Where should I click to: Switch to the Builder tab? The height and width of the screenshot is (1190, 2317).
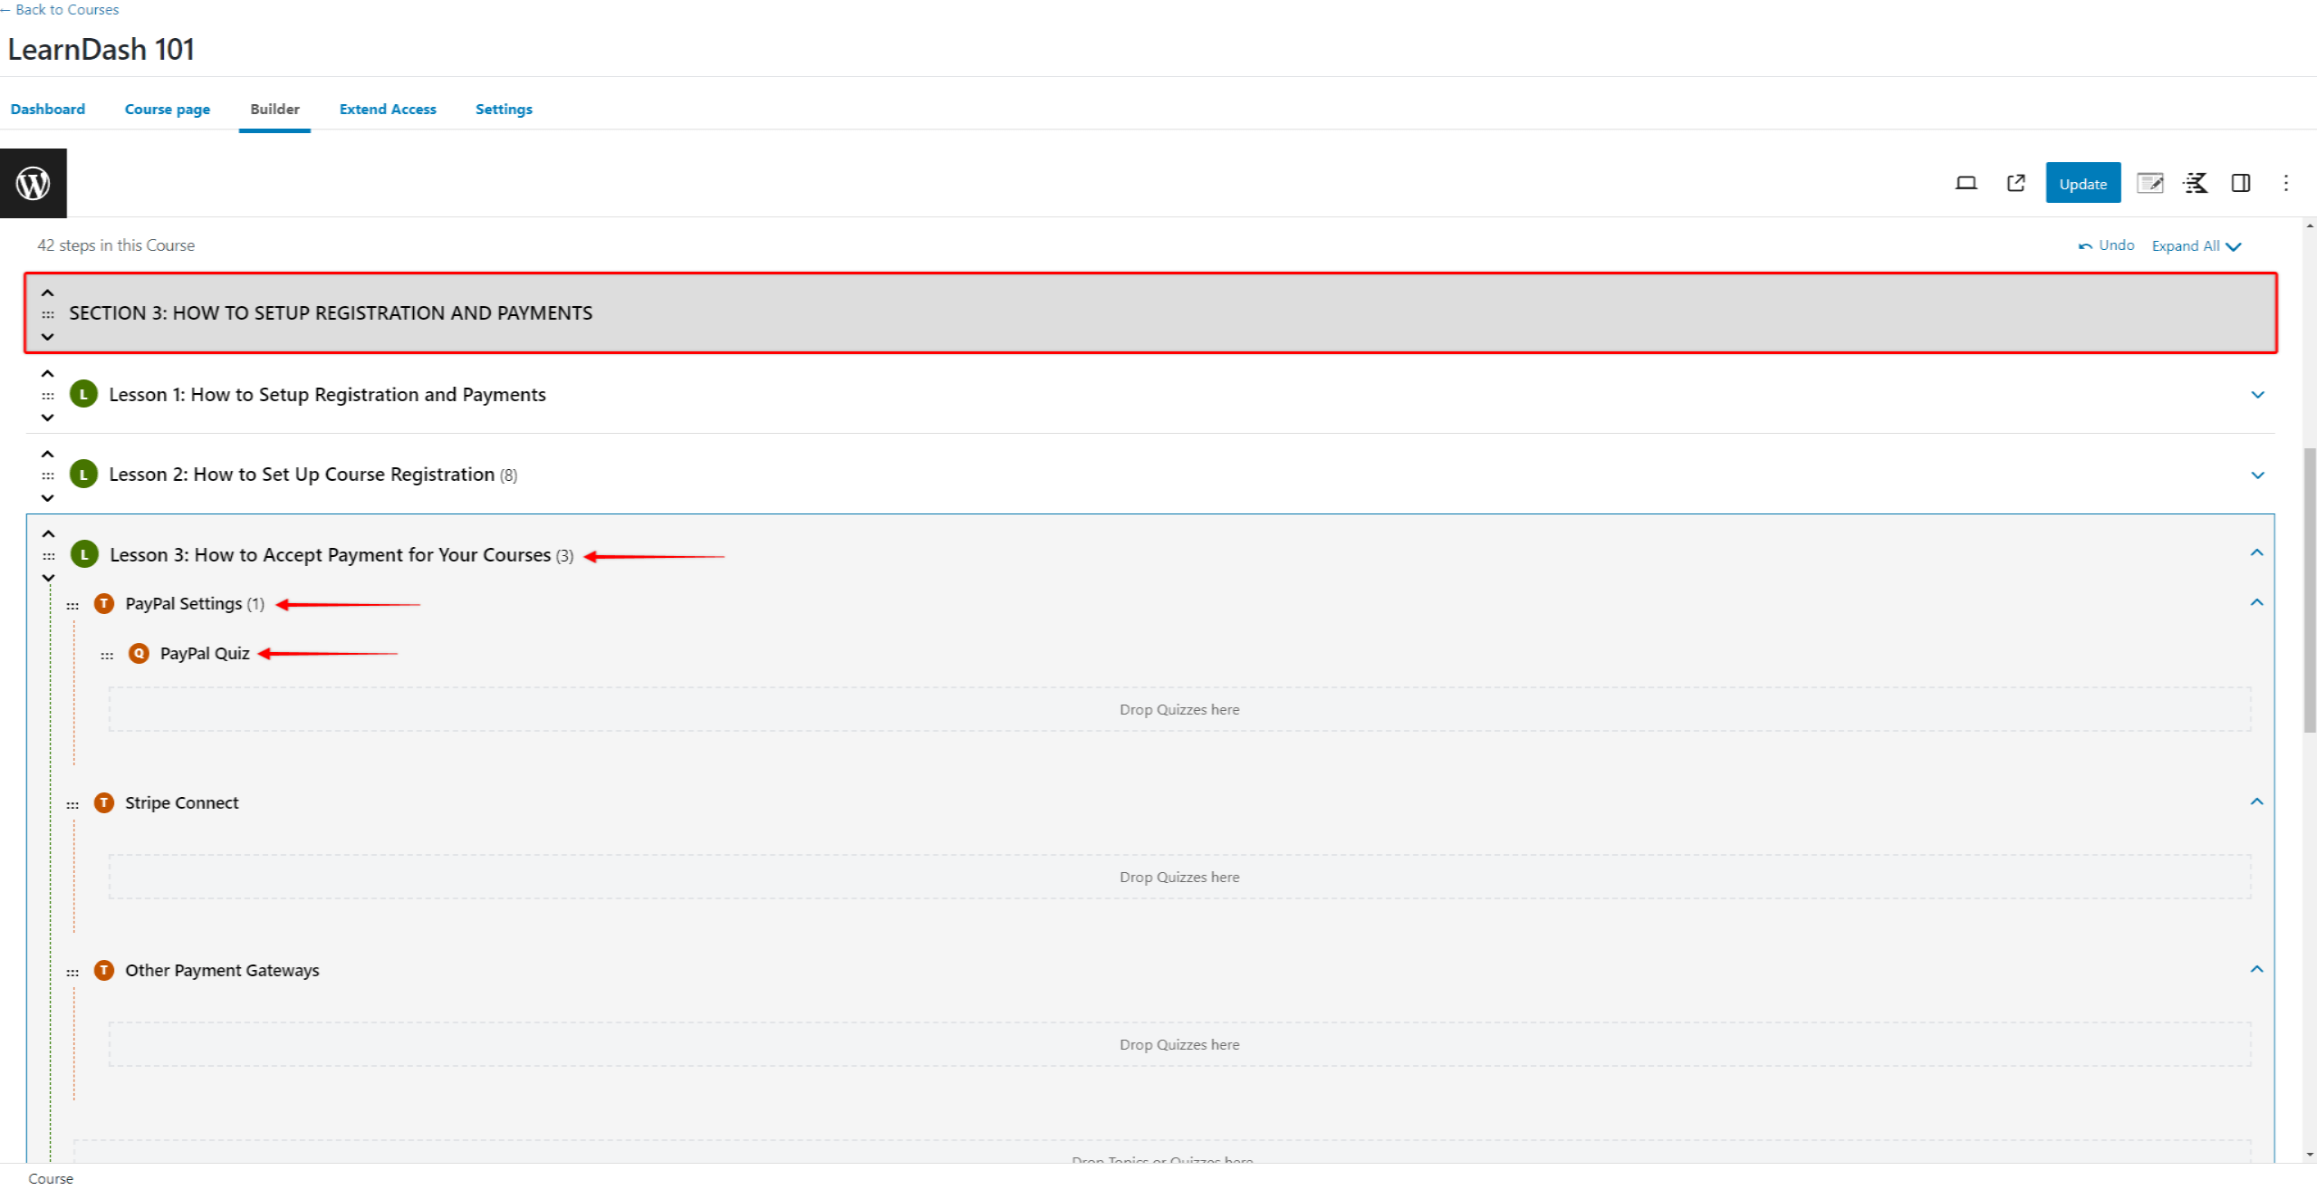pyautogui.click(x=274, y=108)
